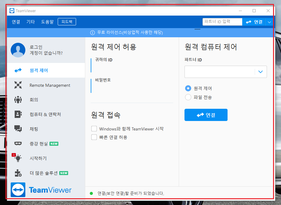
Task: Toggle the 빠른 연결 허용 checkbox
Action: click(x=94, y=137)
